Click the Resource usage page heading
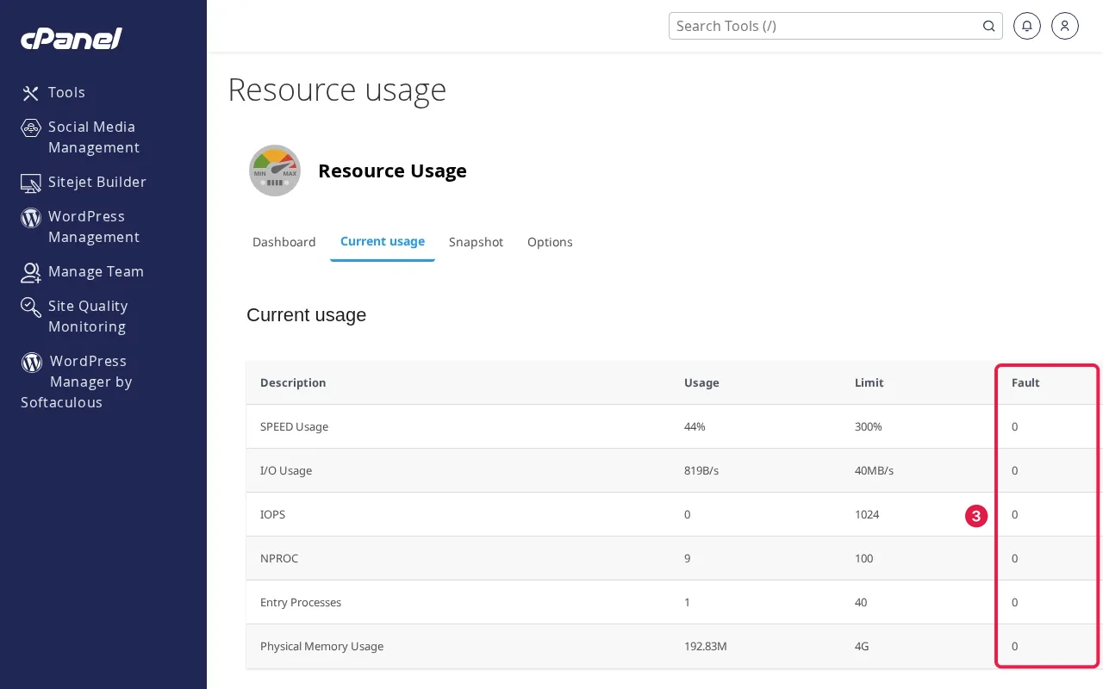Screen dimensions: 1103x689 pyautogui.click(x=337, y=90)
